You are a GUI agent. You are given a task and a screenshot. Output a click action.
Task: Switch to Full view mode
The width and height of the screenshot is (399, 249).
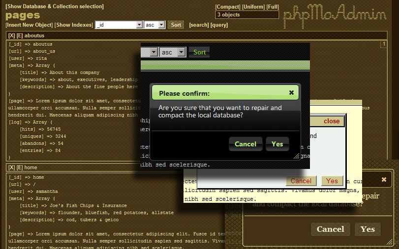(x=273, y=7)
